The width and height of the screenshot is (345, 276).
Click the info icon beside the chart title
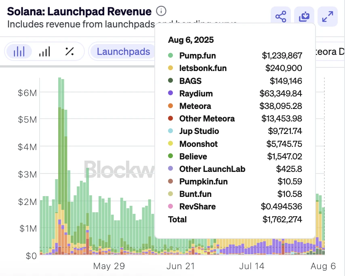point(161,11)
